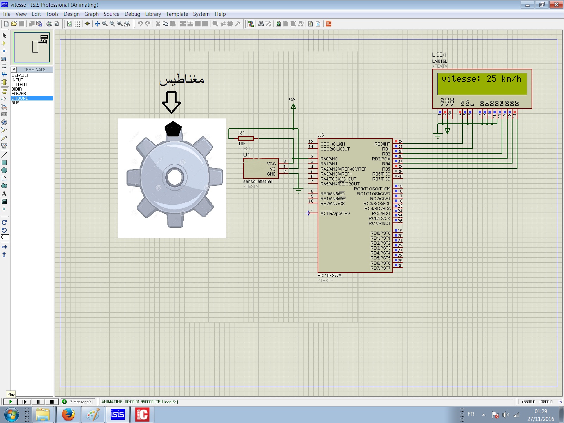Click the Virtual Instruments tool
The width and height of the screenshot is (564, 423).
(4, 146)
